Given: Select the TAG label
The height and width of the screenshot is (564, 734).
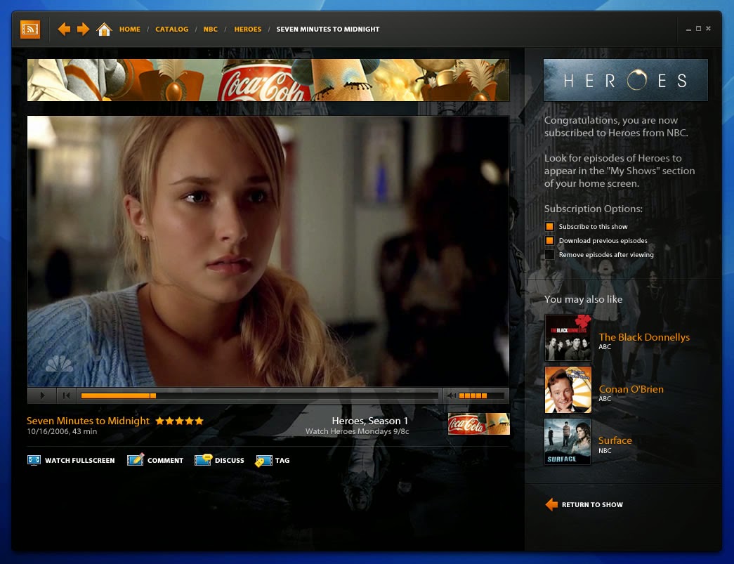Looking at the screenshot, I should pyautogui.click(x=282, y=461).
